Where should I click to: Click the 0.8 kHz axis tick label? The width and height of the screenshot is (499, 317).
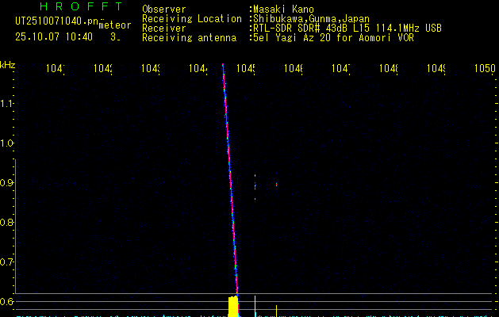pos(7,223)
